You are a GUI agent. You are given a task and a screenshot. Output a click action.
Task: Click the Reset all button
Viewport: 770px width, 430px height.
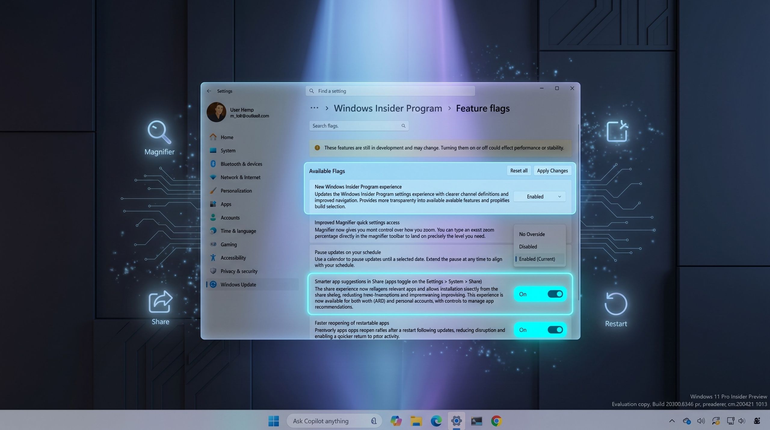tap(519, 171)
